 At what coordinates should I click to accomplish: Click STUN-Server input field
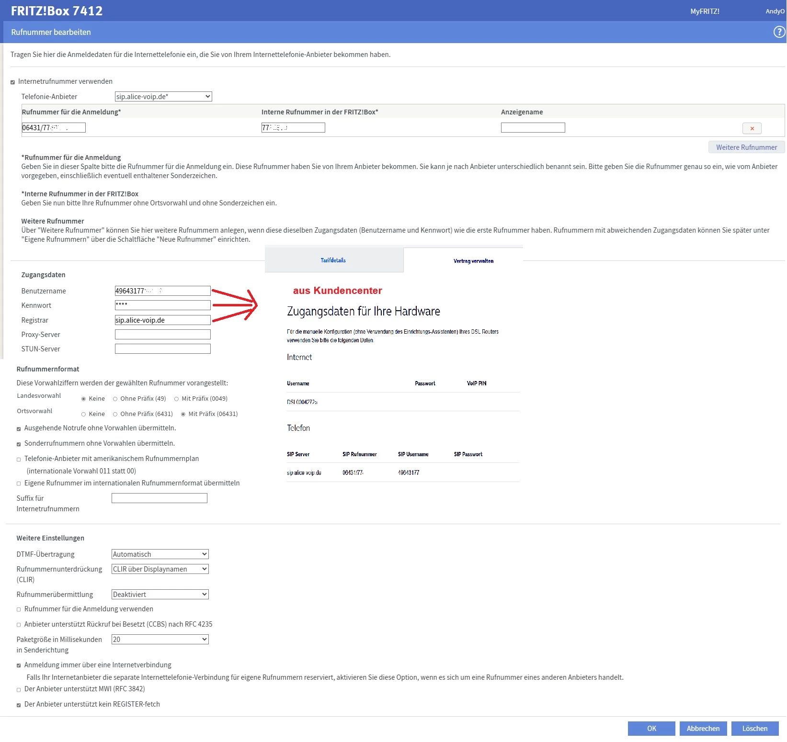(x=163, y=349)
